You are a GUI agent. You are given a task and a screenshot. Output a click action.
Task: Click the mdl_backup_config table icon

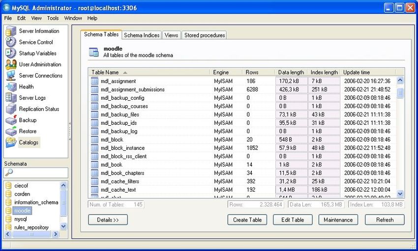[94, 98]
